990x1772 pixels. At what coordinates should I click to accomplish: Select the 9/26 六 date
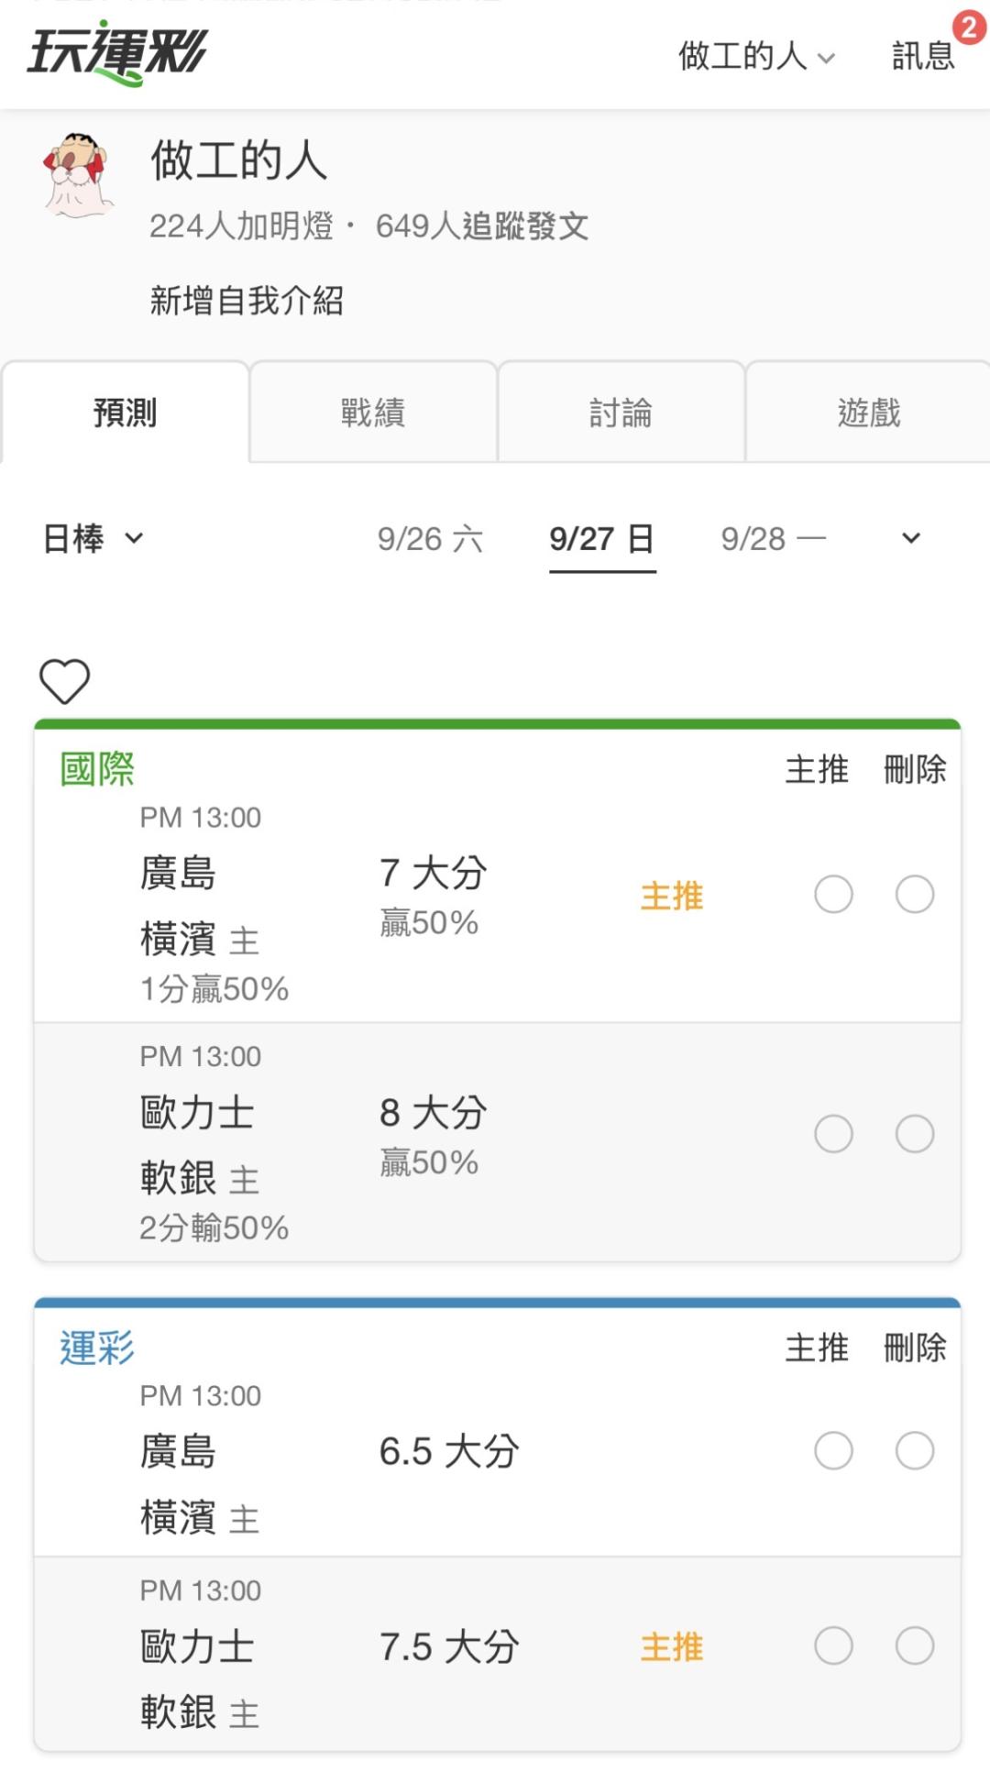point(430,539)
